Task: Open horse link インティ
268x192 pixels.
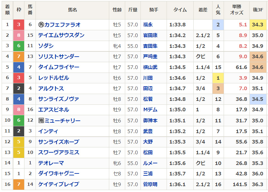Action: pyautogui.click(x=48, y=131)
